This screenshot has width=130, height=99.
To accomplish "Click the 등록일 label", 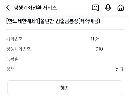I will [x=12, y=59].
